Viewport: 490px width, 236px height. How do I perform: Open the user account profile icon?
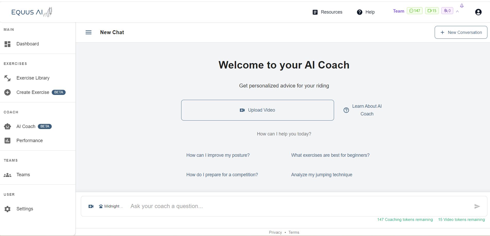(478, 12)
